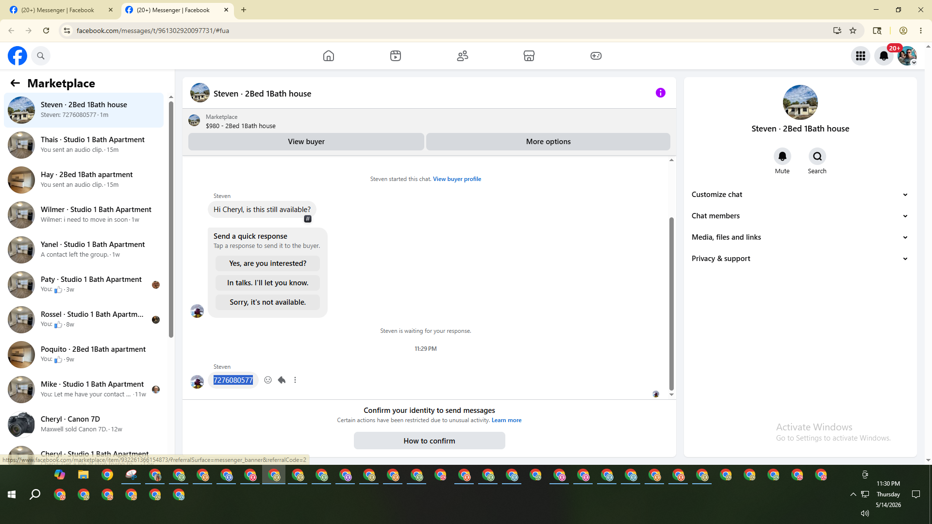This screenshot has height=524, width=932.
Task: Open conversation information purple icon
Action: click(x=661, y=93)
